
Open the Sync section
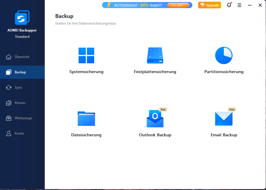coord(22,87)
